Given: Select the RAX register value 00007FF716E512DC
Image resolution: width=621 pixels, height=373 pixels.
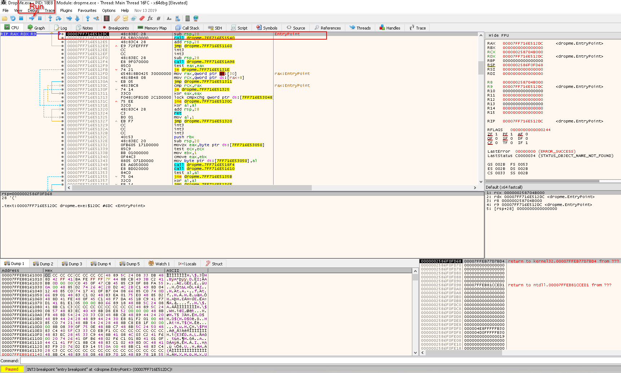Looking at the screenshot, I should click(x=523, y=43).
